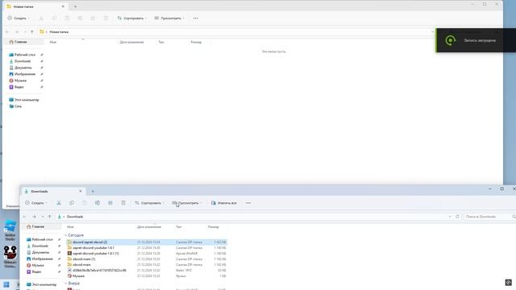Viewport: 516px width, 290px height.
Task: Open Музыка in Новая папка sidebar
Action: 20,81
